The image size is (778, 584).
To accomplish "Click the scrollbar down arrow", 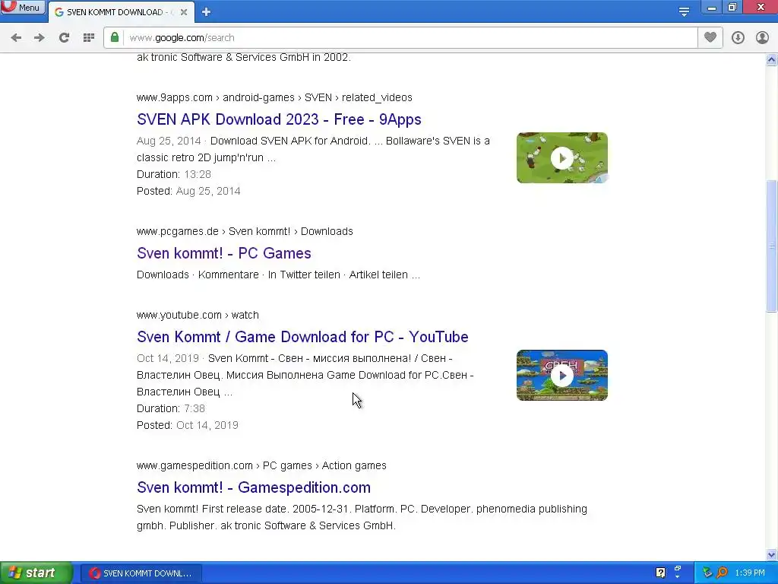I will tap(772, 554).
